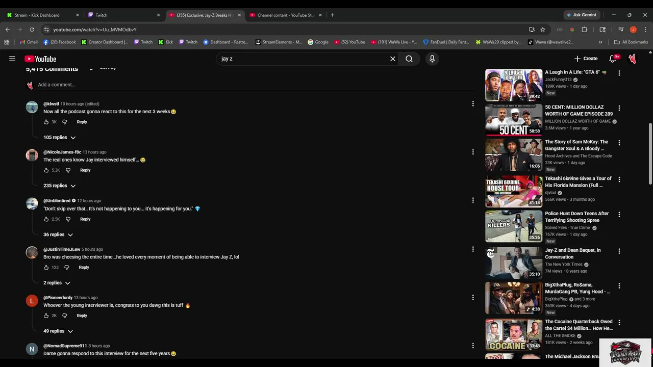Viewport: 653px width, 367px height.
Task: Open Facebook bookmark
Action: 60,42
